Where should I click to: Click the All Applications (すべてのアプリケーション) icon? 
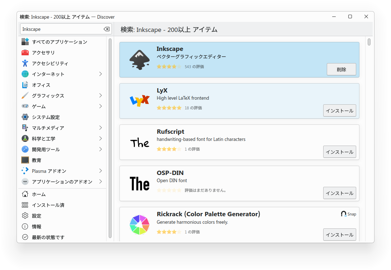coord(25,42)
